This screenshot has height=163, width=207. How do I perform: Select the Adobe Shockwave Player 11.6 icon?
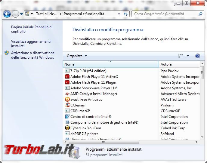click(x=67, y=88)
